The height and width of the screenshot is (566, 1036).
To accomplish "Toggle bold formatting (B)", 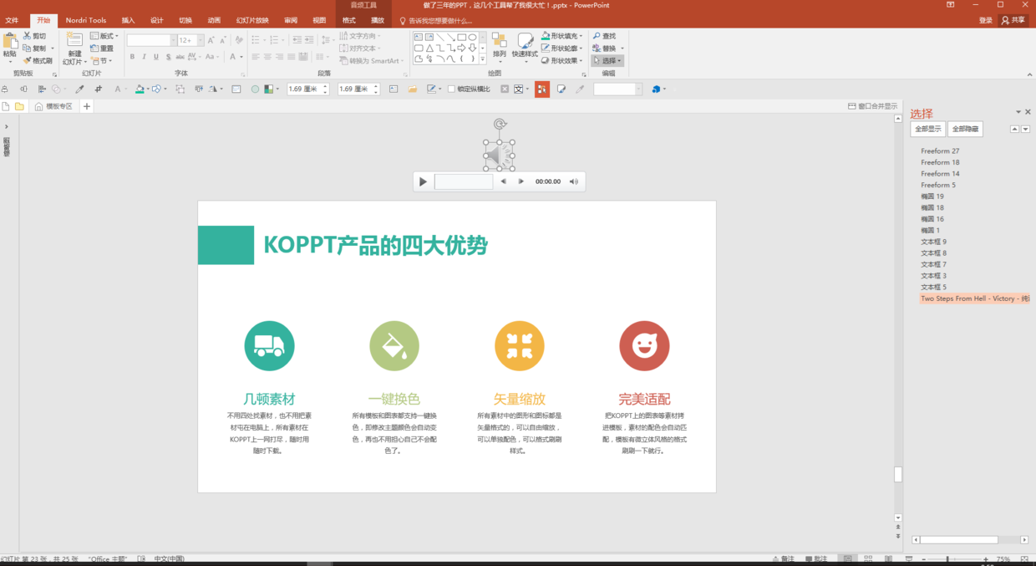I will tap(132, 57).
